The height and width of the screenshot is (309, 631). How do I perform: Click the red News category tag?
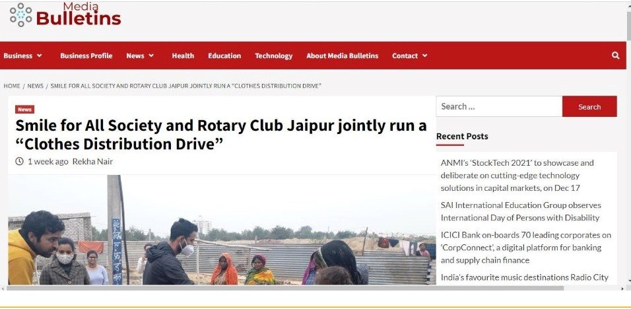pyautogui.click(x=24, y=110)
